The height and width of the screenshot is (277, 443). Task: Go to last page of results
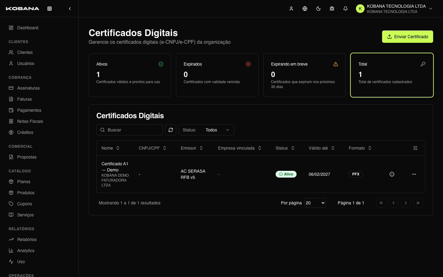418,203
